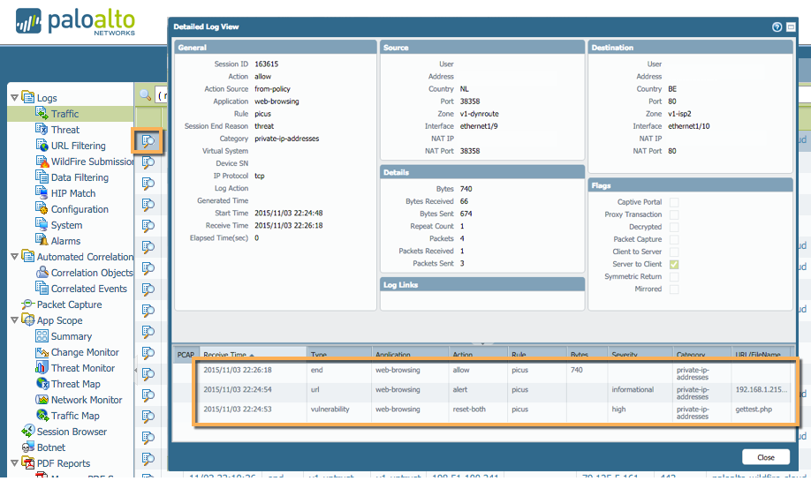Toggle the Captive Portal checkbox
This screenshot has height=481, width=811.
pyautogui.click(x=674, y=202)
